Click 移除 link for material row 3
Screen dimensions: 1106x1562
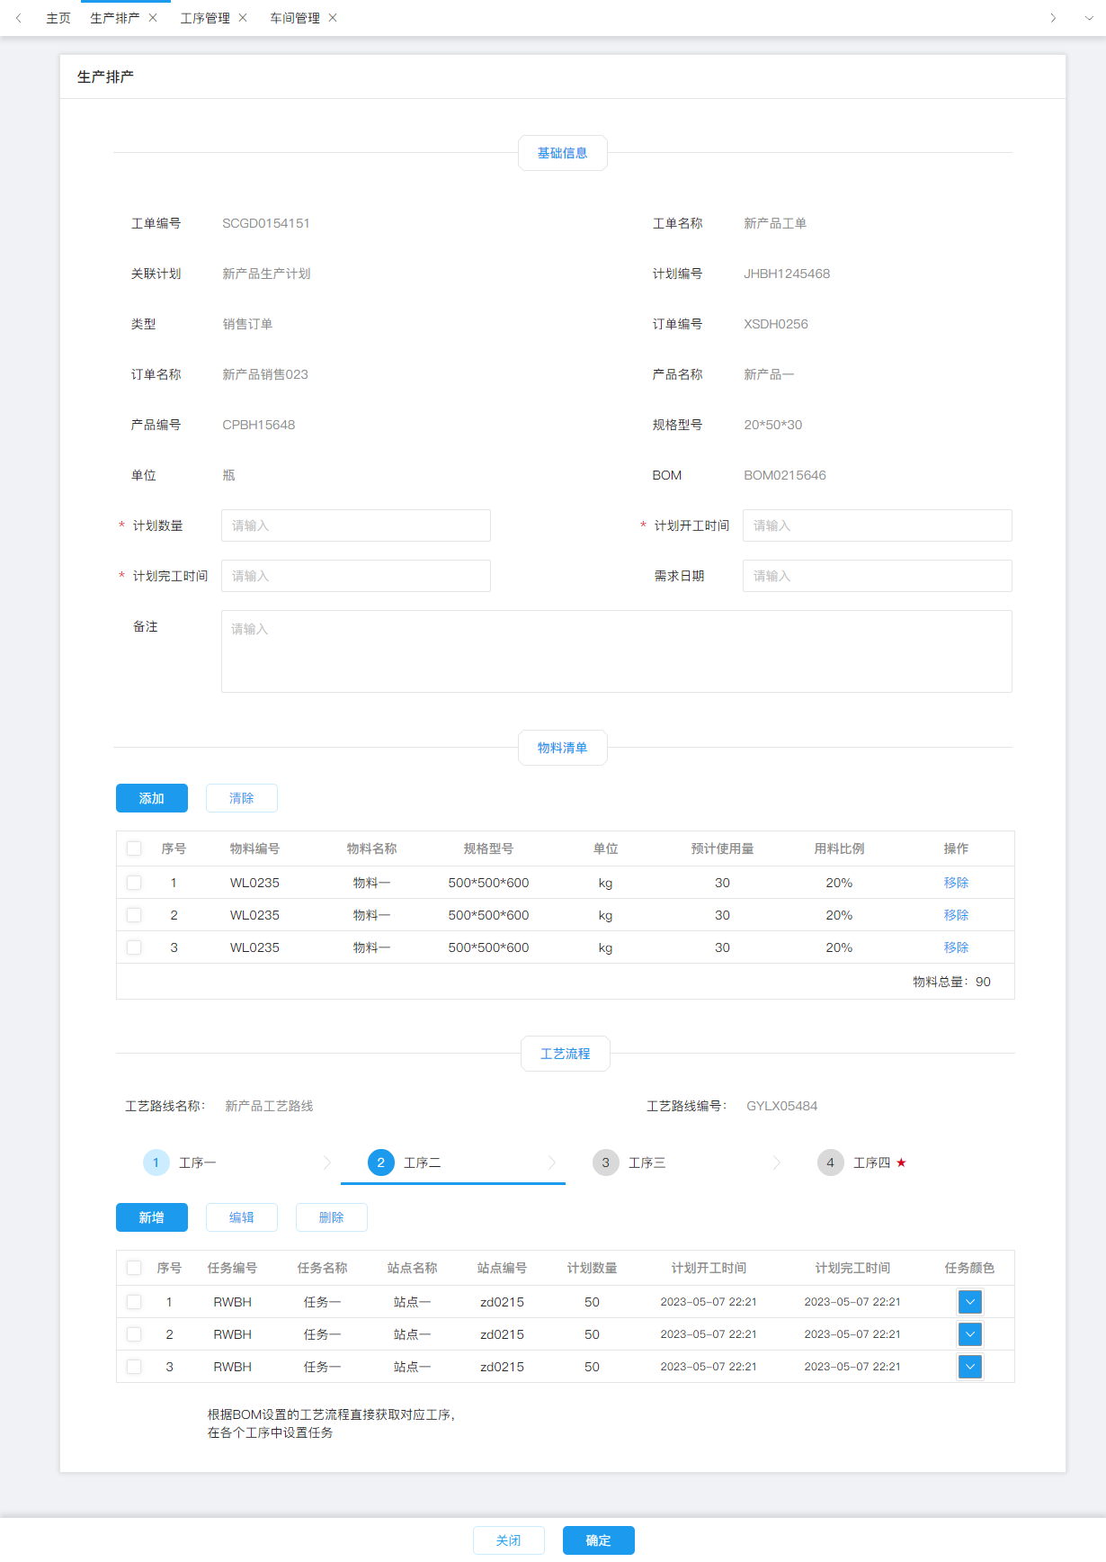tap(956, 947)
